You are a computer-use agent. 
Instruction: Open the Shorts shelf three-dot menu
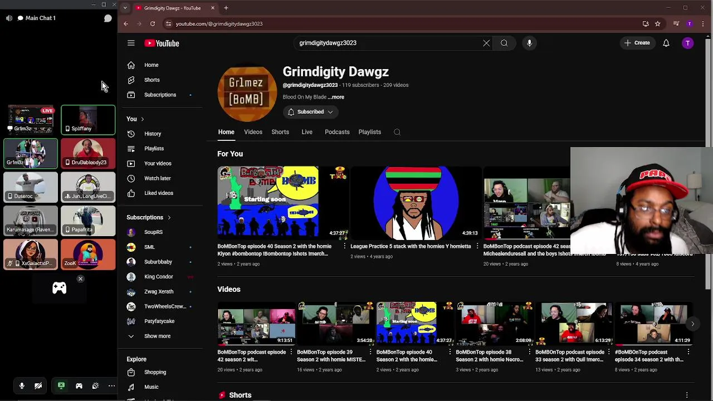[x=687, y=395]
